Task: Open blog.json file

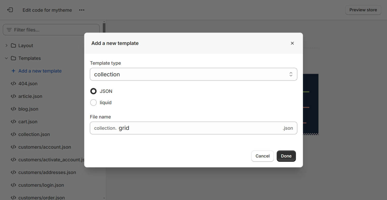Action: pyautogui.click(x=28, y=109)
